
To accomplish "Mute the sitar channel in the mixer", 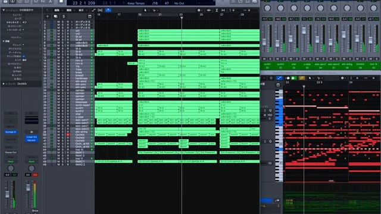I will (x=291, y=59).
